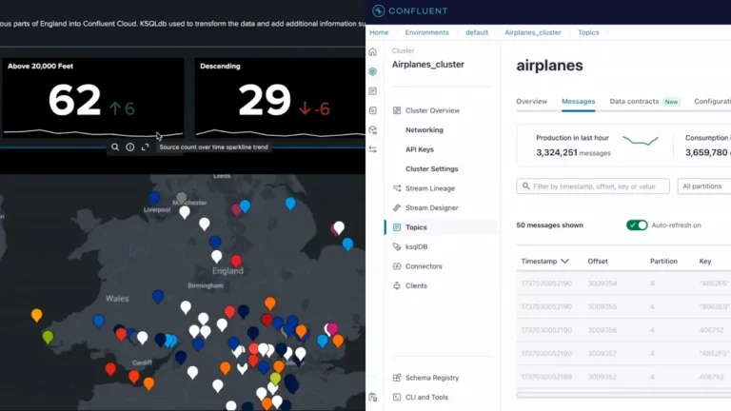Click the '50 messages shown' text

point(549,225)
